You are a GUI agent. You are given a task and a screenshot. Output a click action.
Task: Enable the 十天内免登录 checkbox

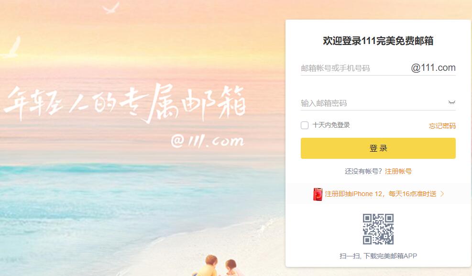point(305,125)
